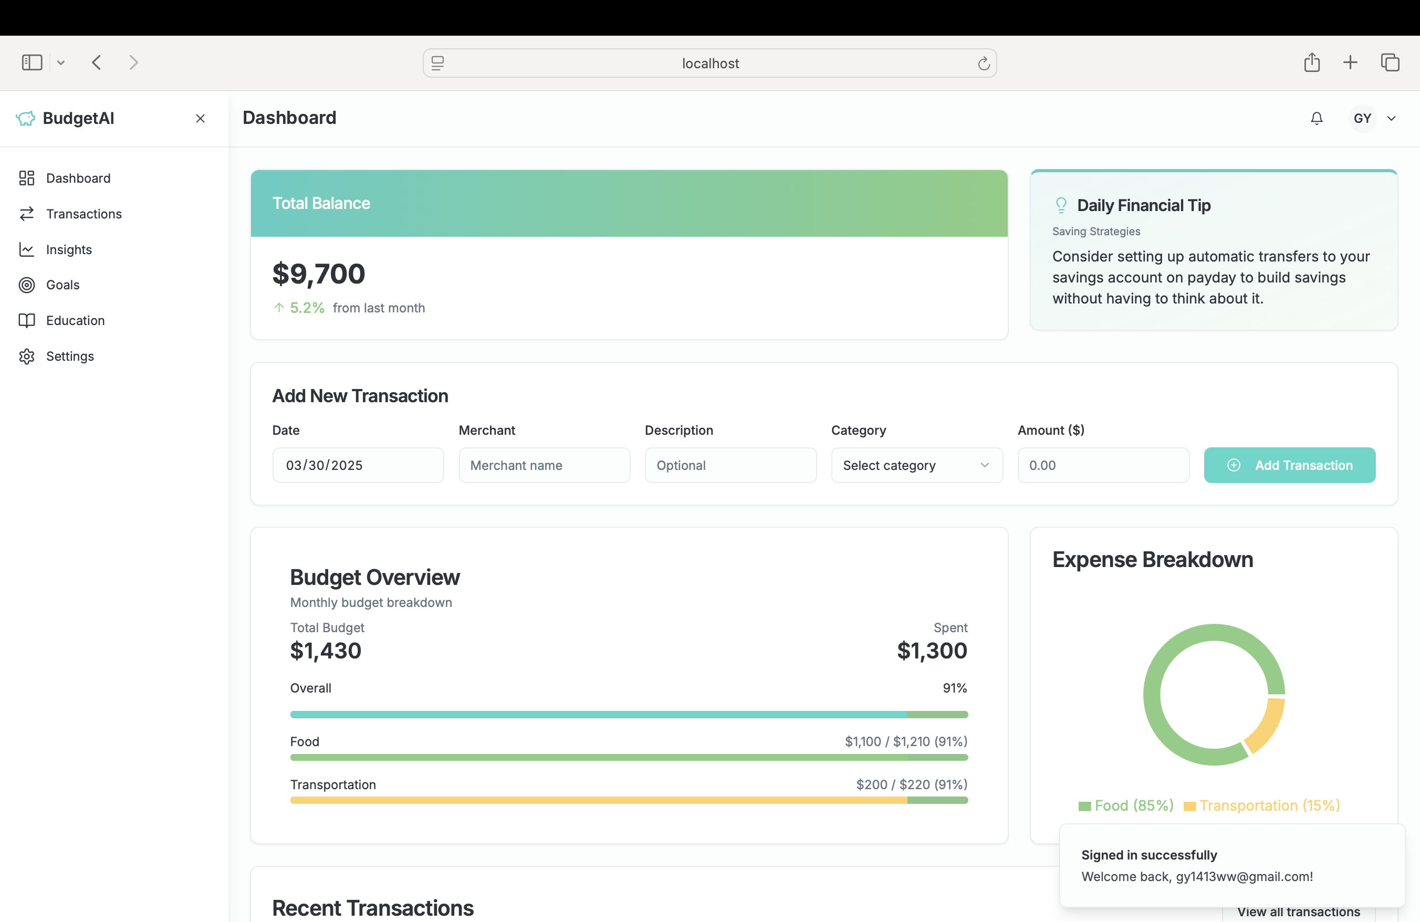
Task: Click the Food budget progress bar
Action: pos(628,758)
